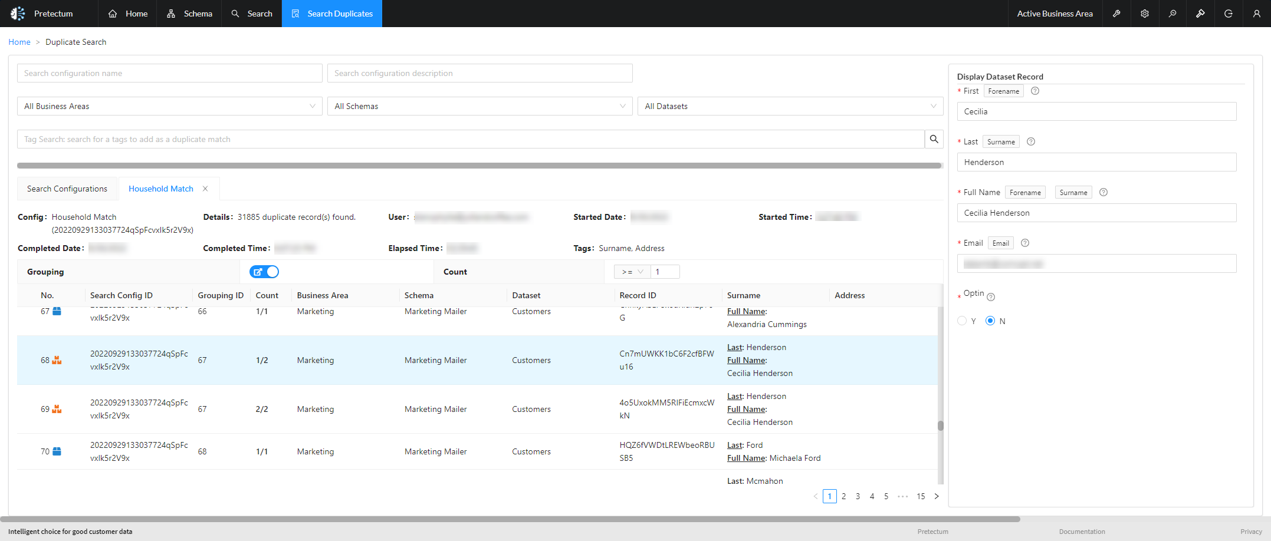
Task: Open the Schema menu item
Action: pos(189,14)
